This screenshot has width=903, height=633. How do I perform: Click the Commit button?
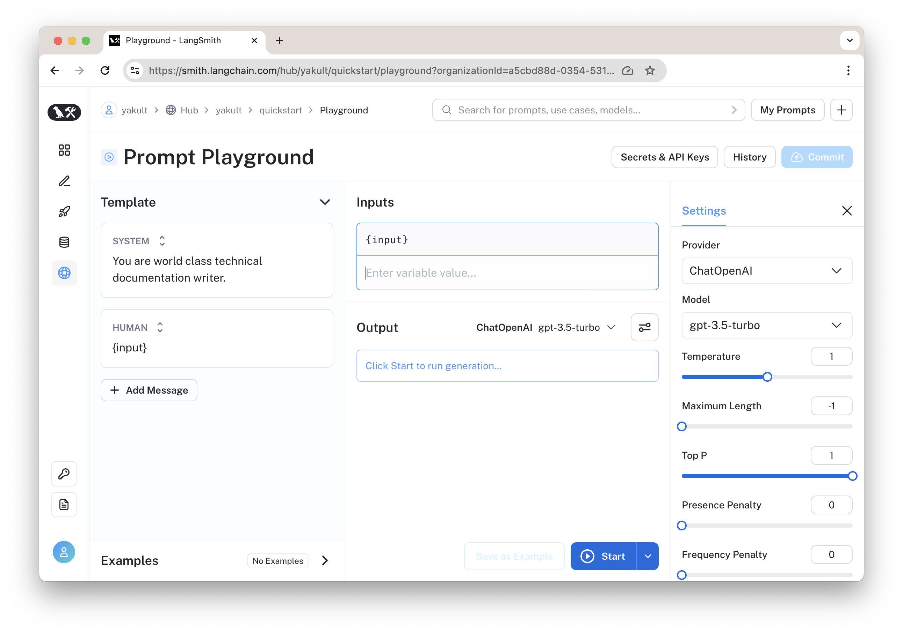[816, 157]
